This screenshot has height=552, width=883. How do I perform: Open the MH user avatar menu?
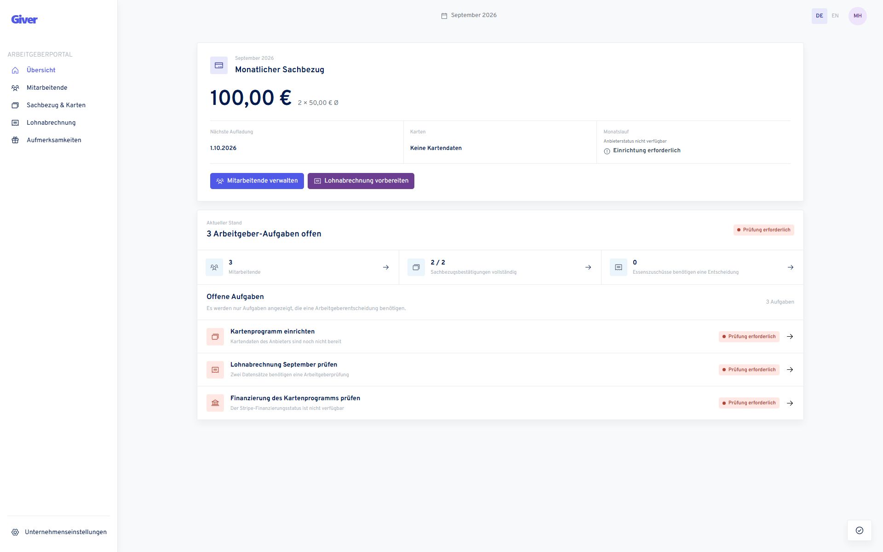(857, 16)
